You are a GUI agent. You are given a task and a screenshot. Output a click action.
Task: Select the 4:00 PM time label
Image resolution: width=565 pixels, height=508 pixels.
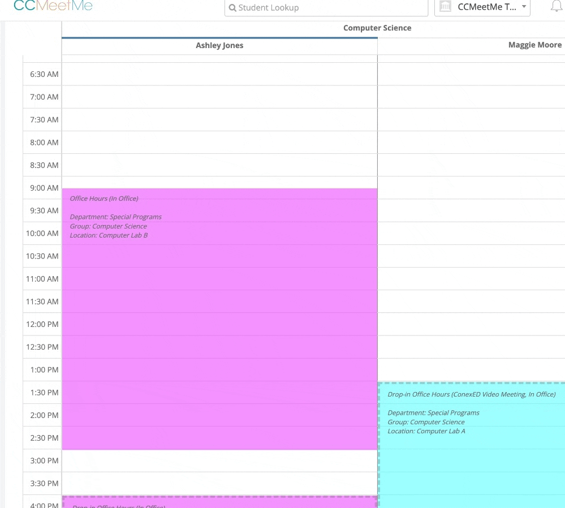coord(44,504)
